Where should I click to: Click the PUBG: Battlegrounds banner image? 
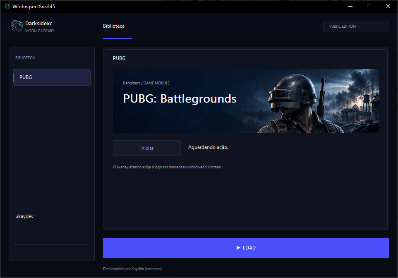click(x=246, y=101)
